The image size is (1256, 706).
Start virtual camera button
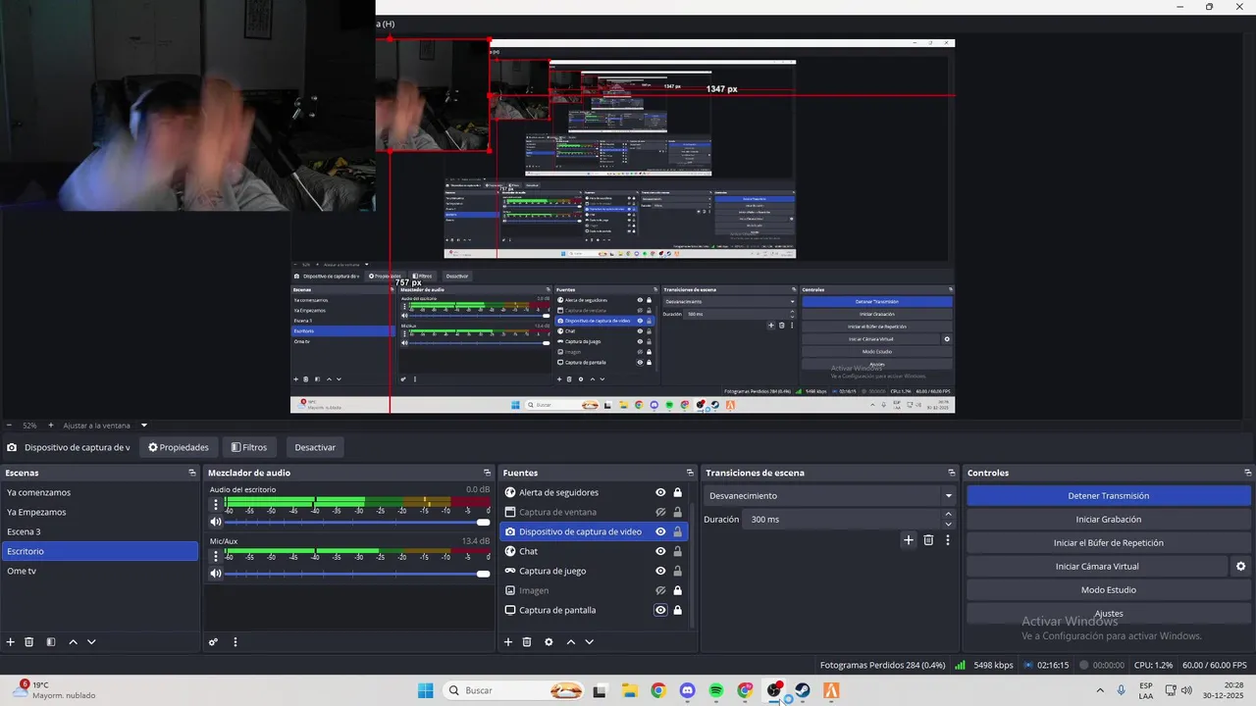1097,567
